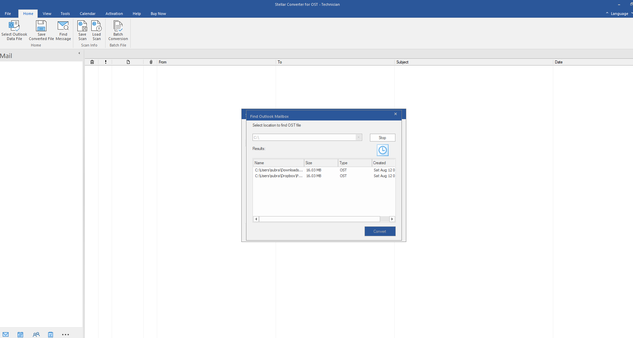Open the Activation tab
Viewport: 633px width, 338px height.
coord(114,14)
